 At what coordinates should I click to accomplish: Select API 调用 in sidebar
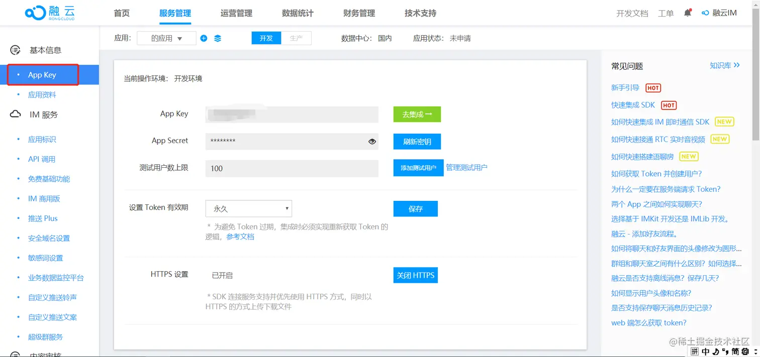coord(42,159)
